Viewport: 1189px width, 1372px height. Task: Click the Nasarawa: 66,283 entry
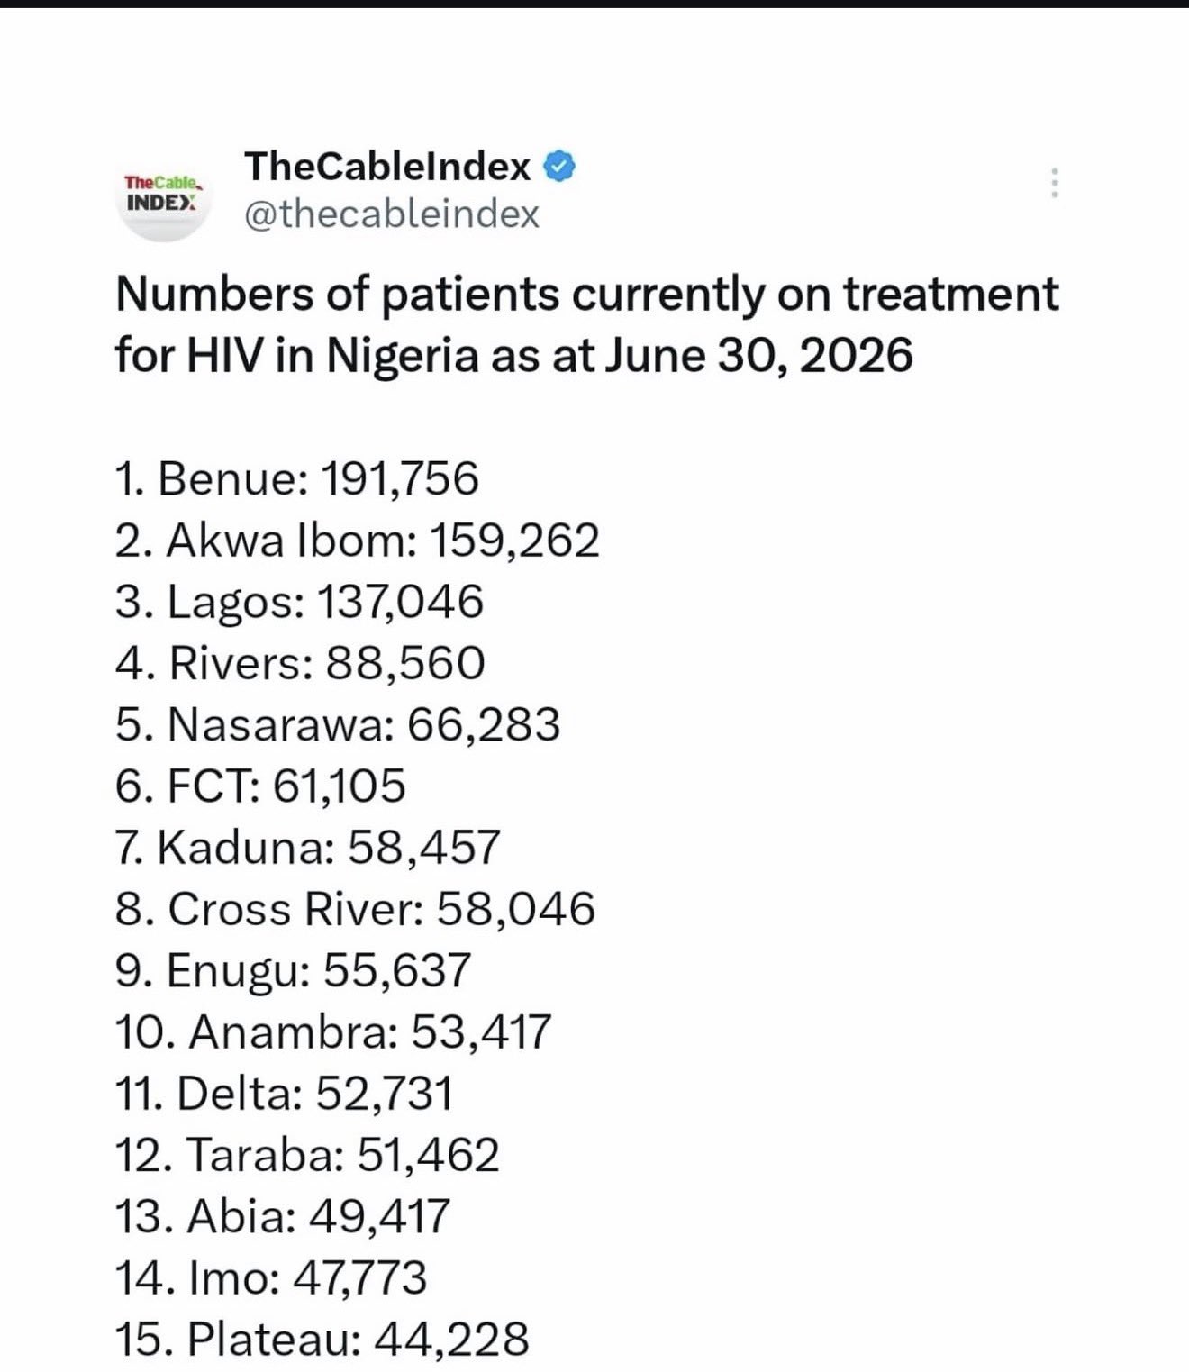(338, 724)
